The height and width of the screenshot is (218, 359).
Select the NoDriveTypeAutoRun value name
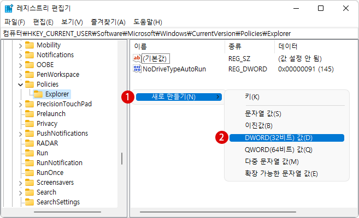tap(174, 69)
